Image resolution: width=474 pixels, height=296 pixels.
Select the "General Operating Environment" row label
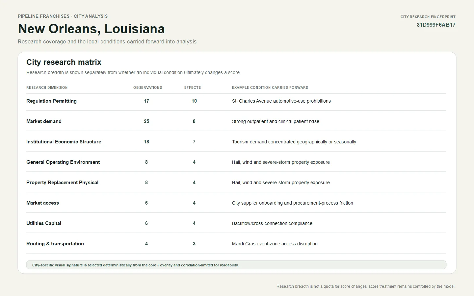pyautogui.click(x=63, y=162)
